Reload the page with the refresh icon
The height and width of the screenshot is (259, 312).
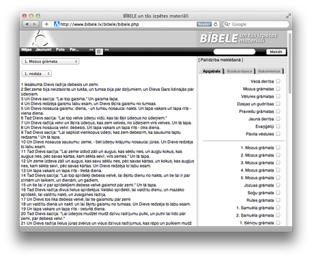[x=216, y=24]
